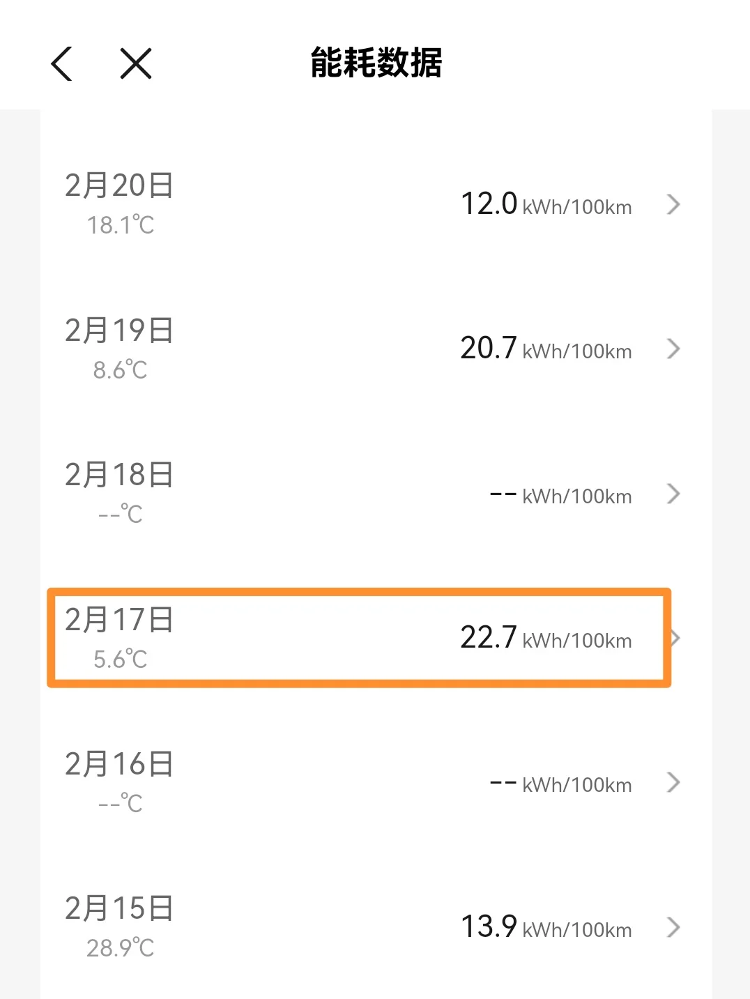Tap the 13.9 kWh/100km value
The width and height of the screenshot is (750, 999).
pyautogui.click(x=546, y=927)
